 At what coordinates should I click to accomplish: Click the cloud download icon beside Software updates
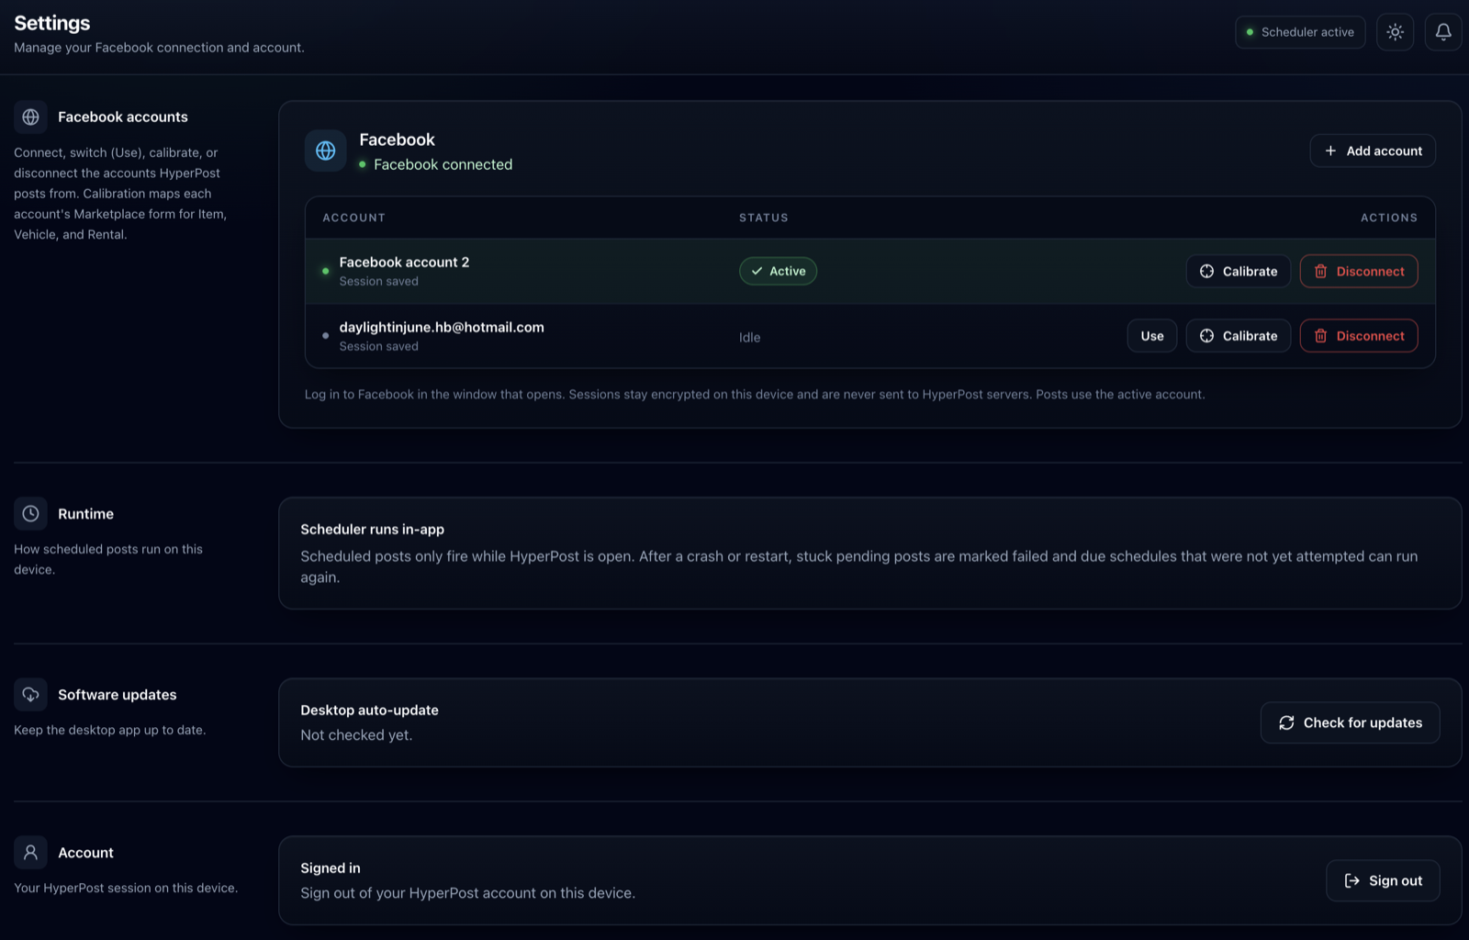(x=30, y=694)
